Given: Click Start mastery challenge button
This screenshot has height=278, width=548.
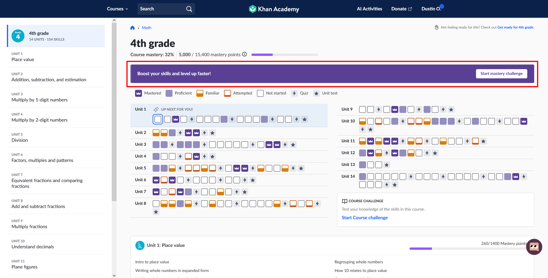Looking at the screenshot, I should point(501,74).
